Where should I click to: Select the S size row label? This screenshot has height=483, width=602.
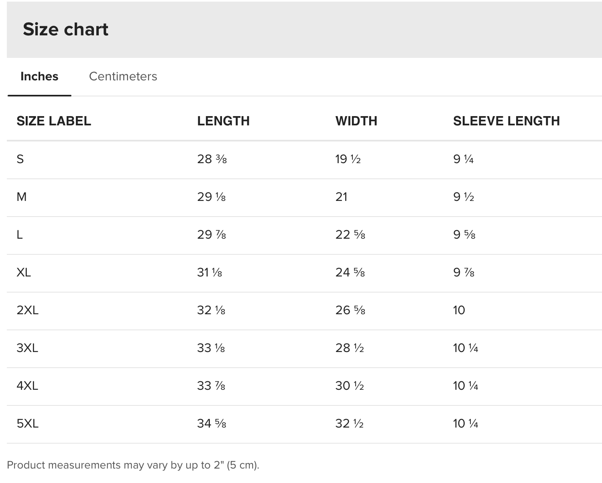(20, 159)
